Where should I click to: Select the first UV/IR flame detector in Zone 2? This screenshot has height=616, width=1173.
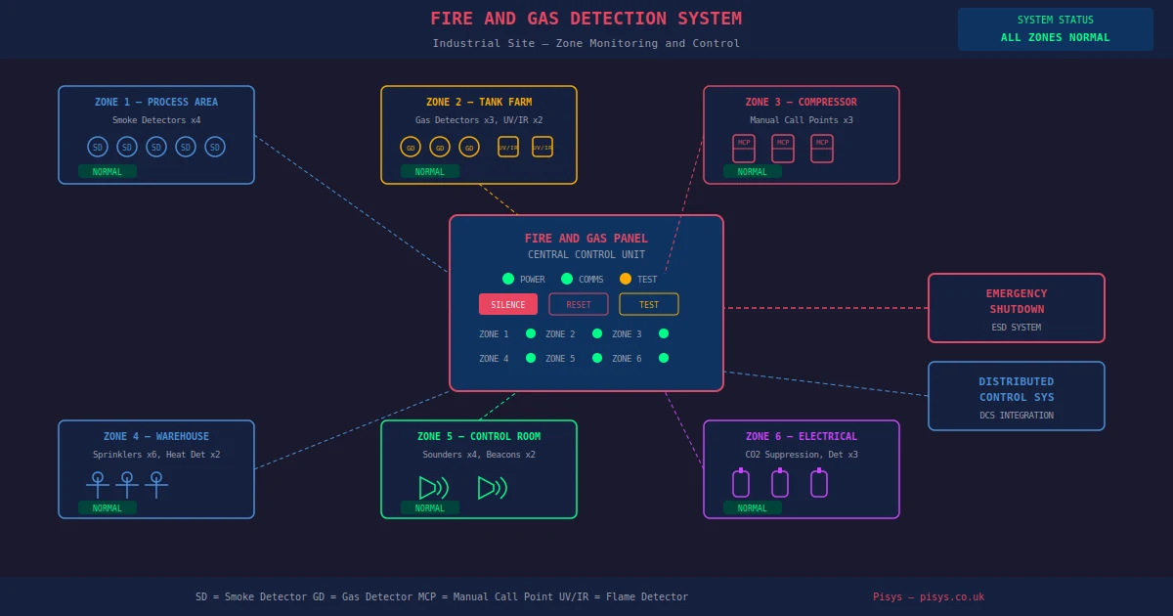(508, 147)
